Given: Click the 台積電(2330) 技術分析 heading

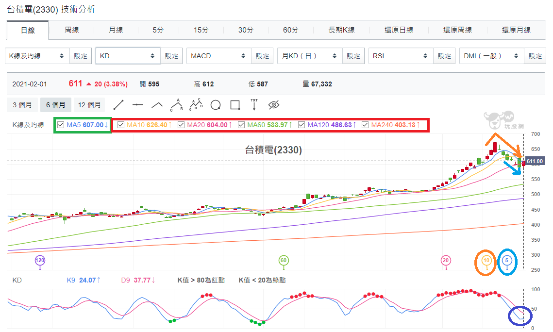Looking at the screenshot, I should (x=51, y=9).
